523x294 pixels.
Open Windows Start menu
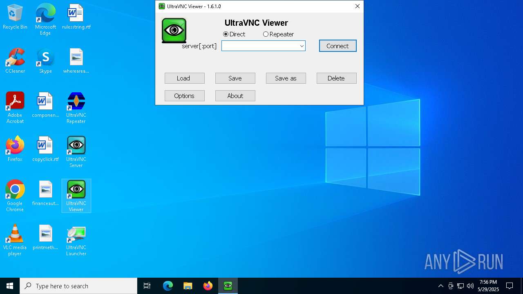(x=10, y=286)
